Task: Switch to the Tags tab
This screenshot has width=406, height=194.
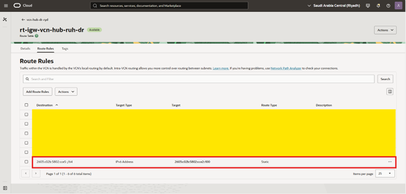Action: (x=65, y=48)
